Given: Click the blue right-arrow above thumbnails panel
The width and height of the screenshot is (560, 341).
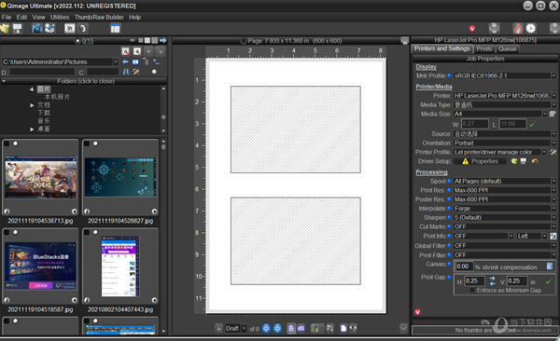Looking at the screenshot, I should point(162,41).
